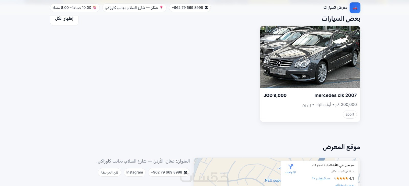409x186 pixels.
Task: Click the site name معرض السيارات
Action: point(335,8)
